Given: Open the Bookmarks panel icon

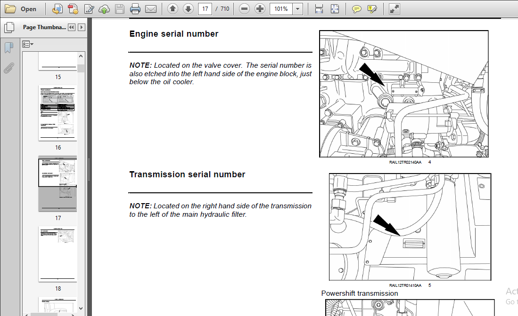Looking at the screenshot, I should pos(9,48).
